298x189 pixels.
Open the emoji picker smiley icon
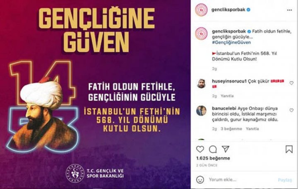point(200,180)
